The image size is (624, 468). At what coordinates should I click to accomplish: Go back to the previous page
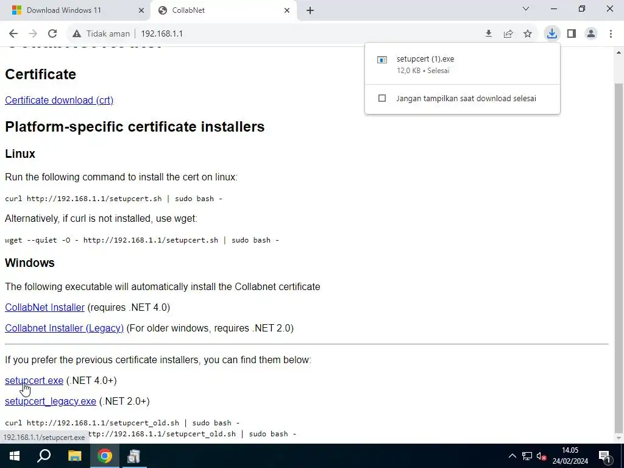pos(13,34)
